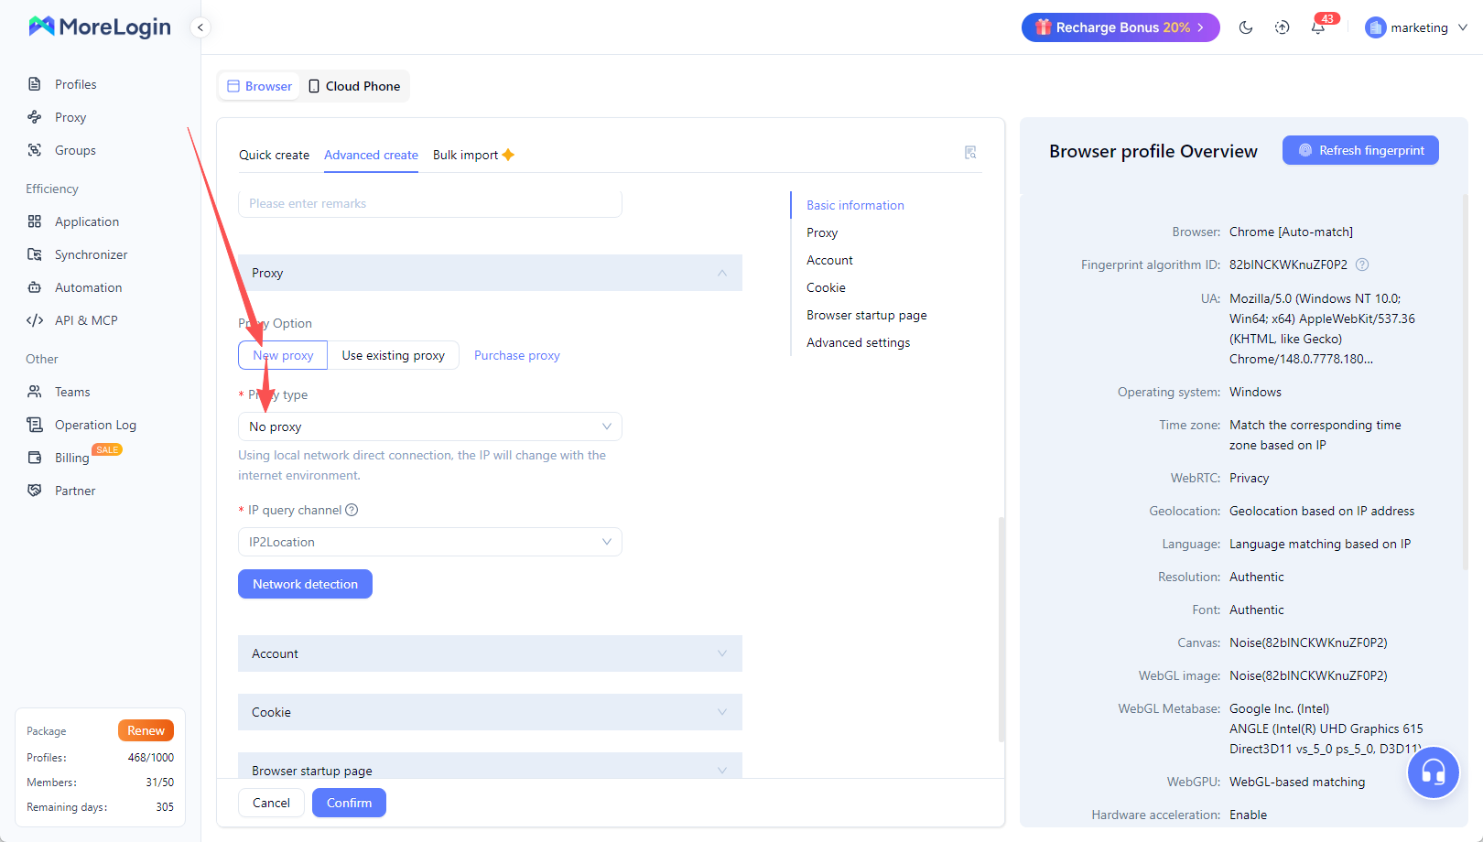
Task: Click the Members count 31/50
Action: (x=160, y=783)
